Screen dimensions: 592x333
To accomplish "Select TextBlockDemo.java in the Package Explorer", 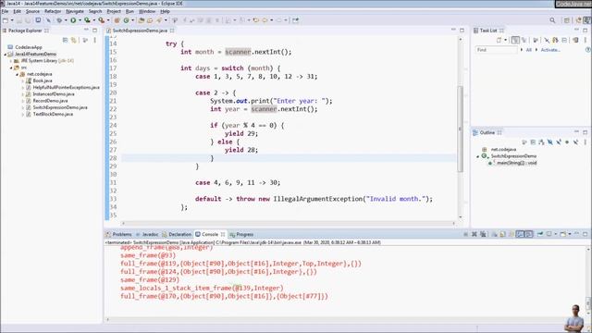I will pyautogui.click(x=53, y=114).
